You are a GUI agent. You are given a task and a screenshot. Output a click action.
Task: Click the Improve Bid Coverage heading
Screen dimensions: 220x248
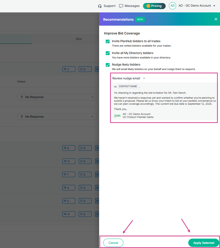coord(122,33)
